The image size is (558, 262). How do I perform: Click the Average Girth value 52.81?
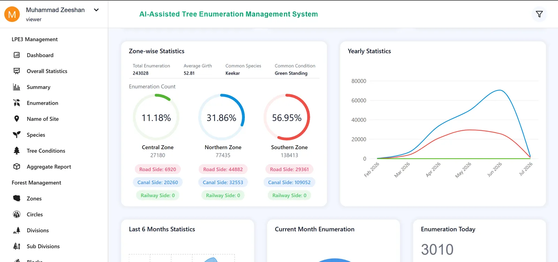189,73
